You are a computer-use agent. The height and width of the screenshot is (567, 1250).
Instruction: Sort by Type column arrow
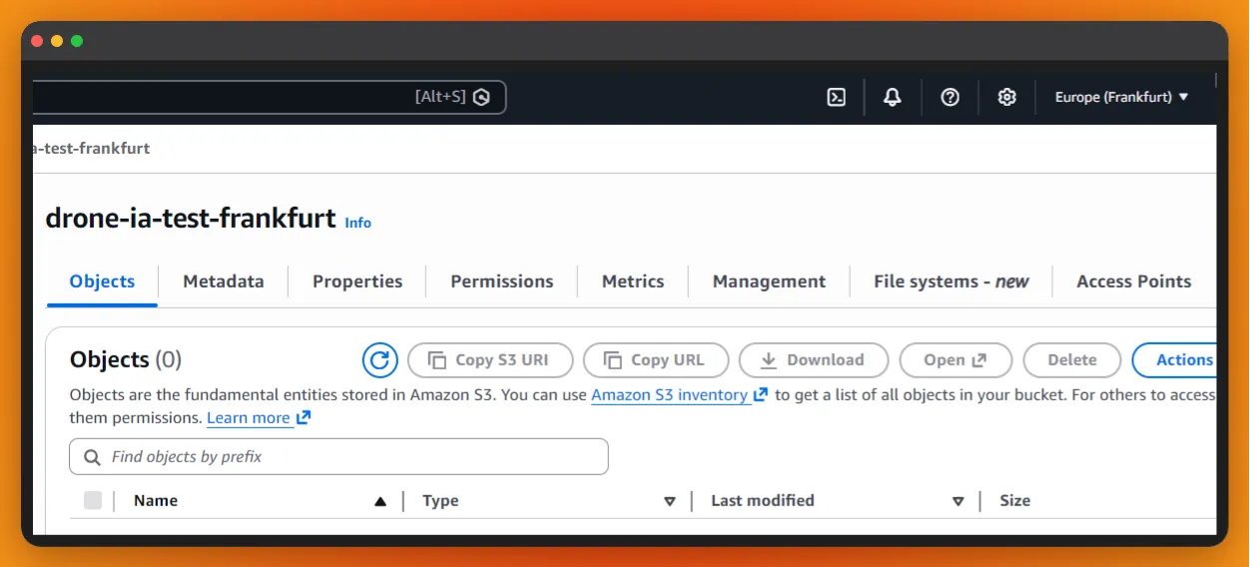coord(670,501)
